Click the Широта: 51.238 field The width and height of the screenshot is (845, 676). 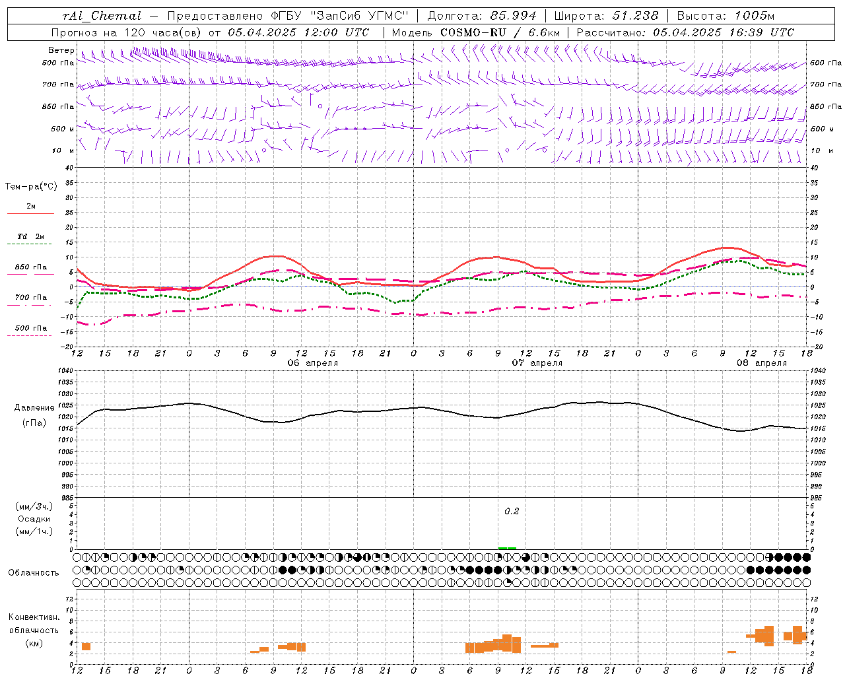click(x=606, y=16)
